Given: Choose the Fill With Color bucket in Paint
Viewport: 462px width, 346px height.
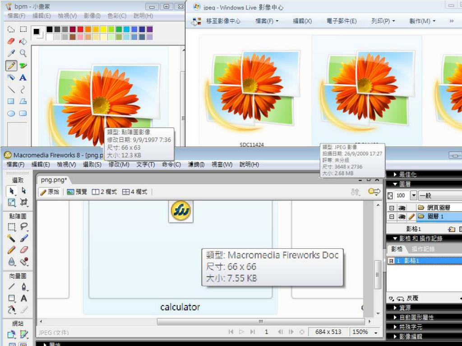Looking at the screenshot, I should (x=23, y=41).
